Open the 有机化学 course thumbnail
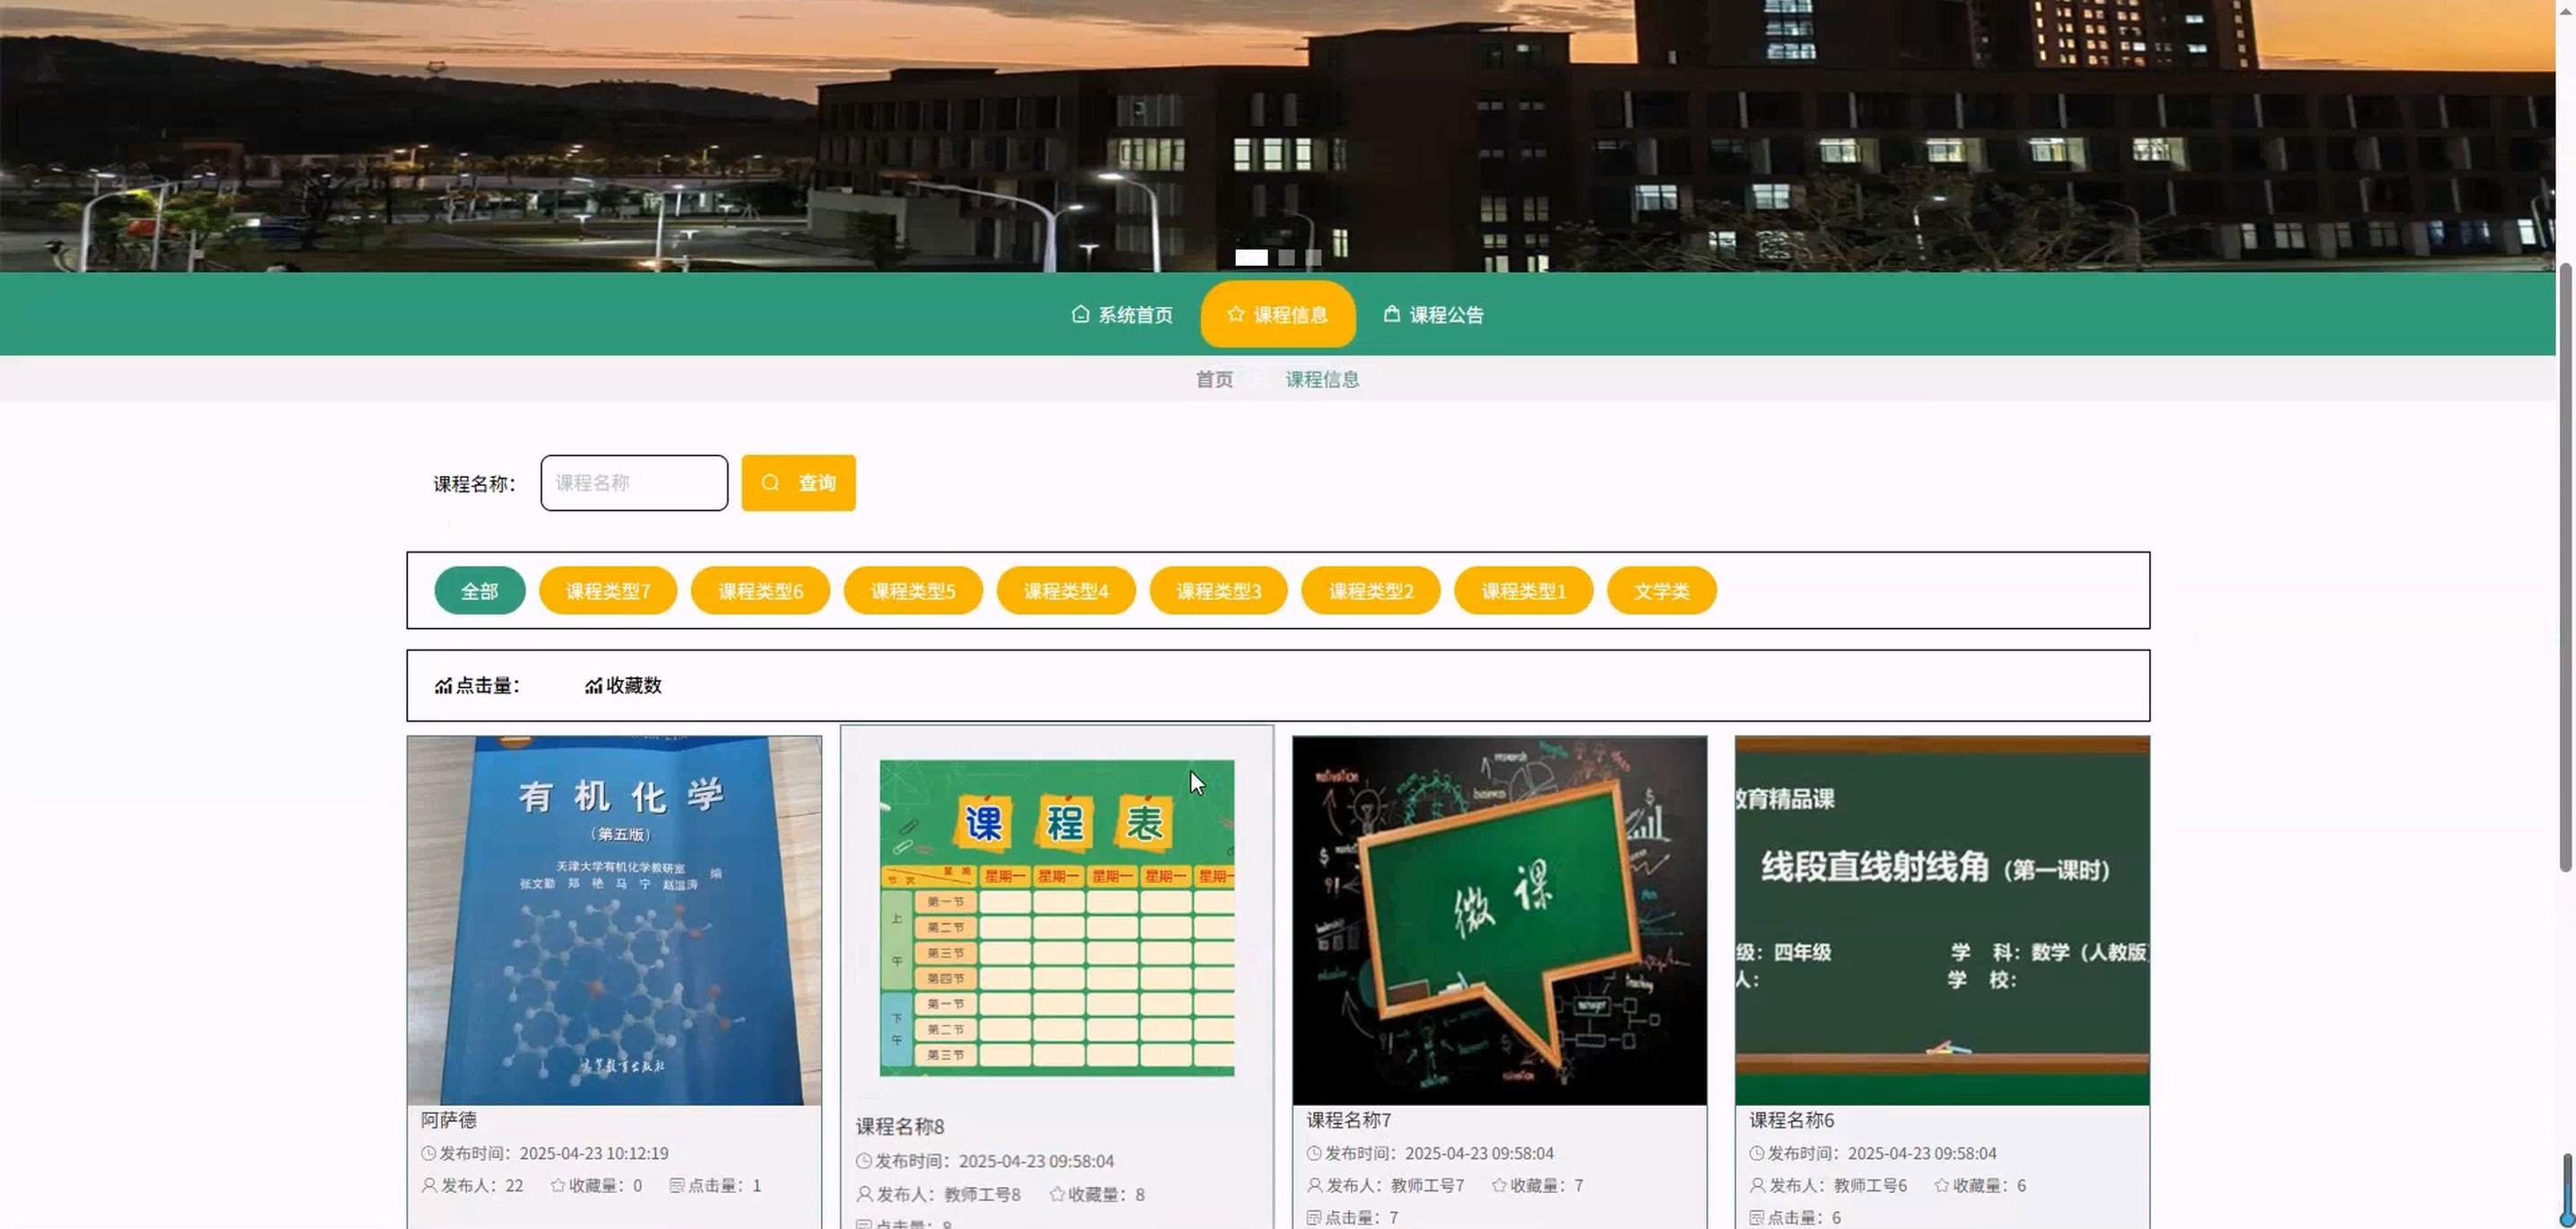The image size is (2576, 1229). (x=614, y=920)
